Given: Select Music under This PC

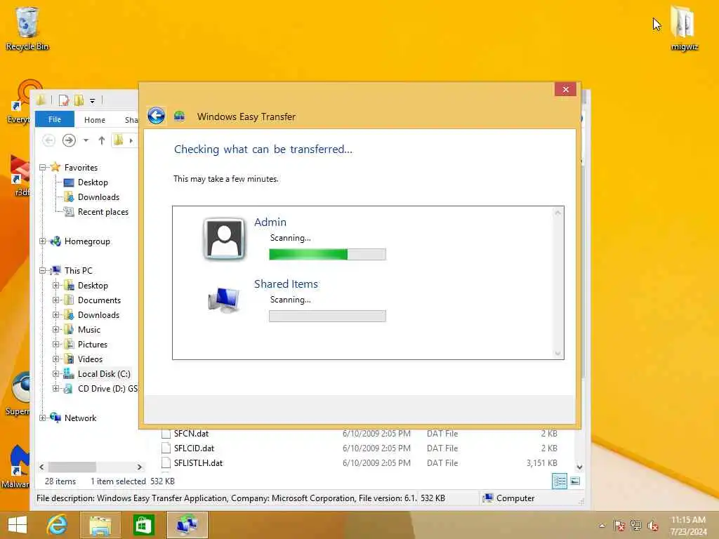Looking at the screenshot, I should [88, 330].
